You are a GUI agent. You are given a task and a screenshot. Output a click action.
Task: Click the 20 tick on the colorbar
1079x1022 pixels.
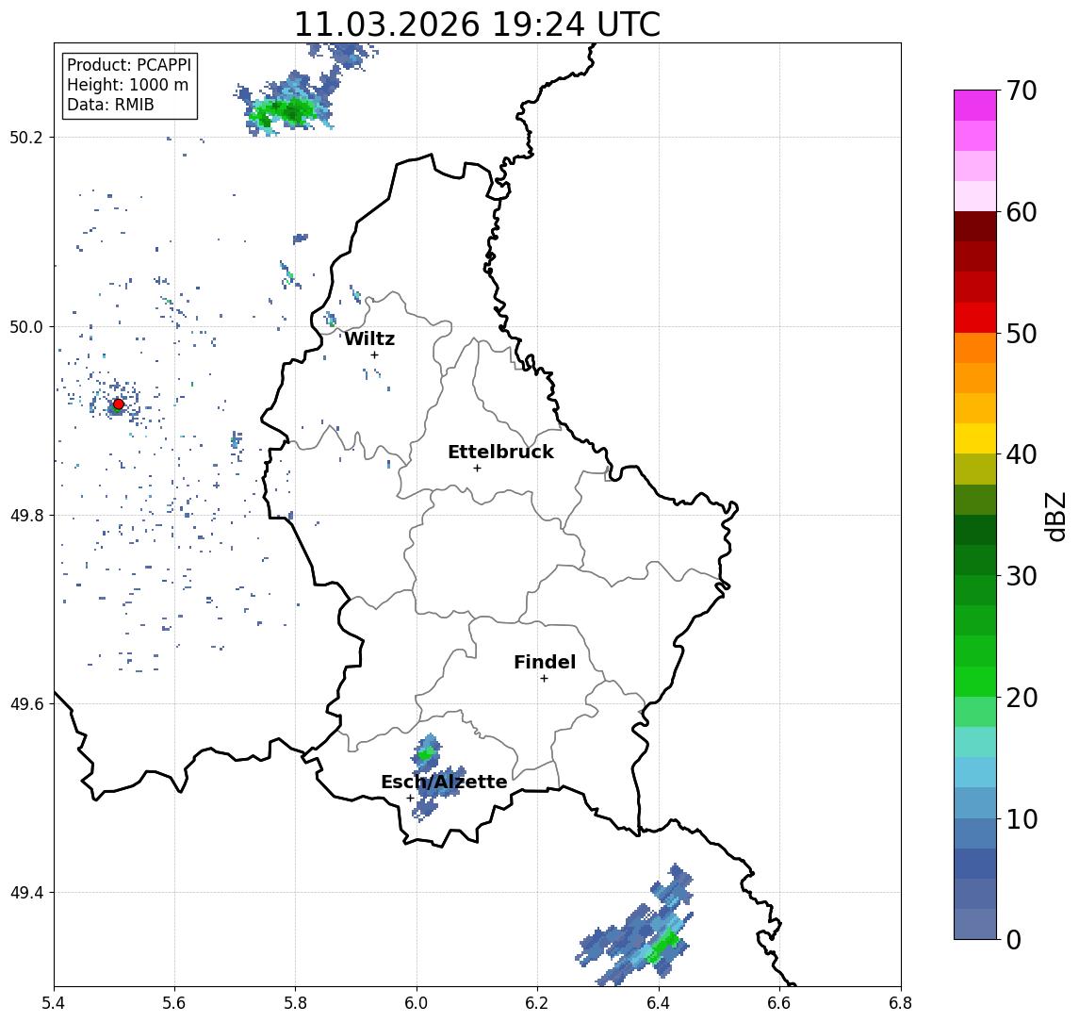1021,697
